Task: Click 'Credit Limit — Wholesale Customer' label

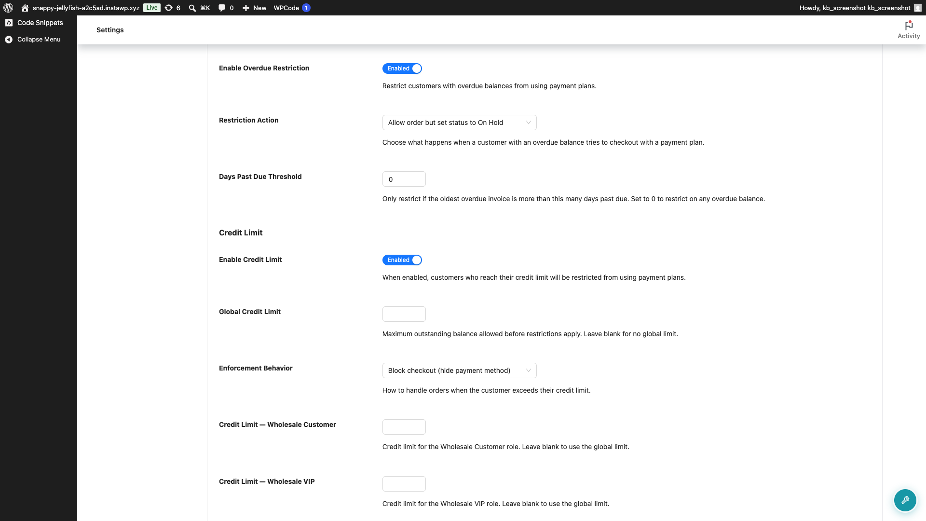Action: 277,425
